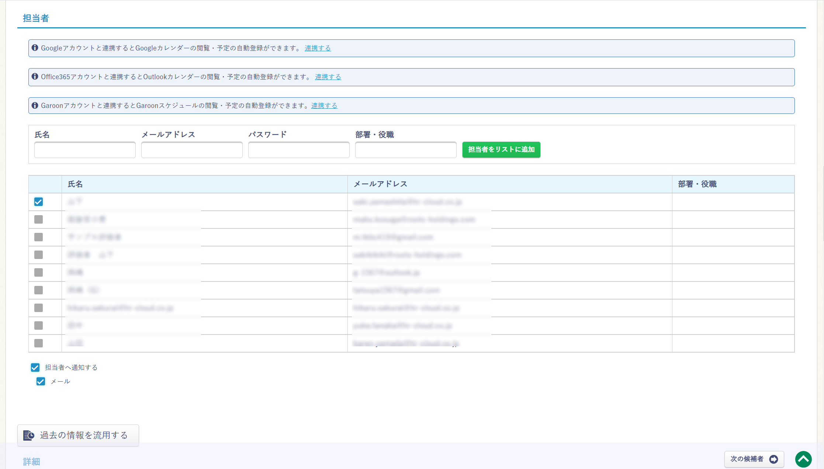The width and height of the screenshot is (824, 469).
Task: Toggle the メール notification checkbox
Action: coord(41,381)
